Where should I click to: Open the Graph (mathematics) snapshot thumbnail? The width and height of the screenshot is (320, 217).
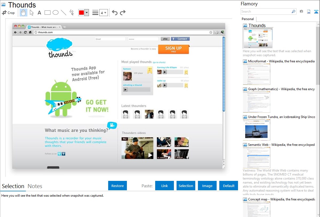pos(256,102)
